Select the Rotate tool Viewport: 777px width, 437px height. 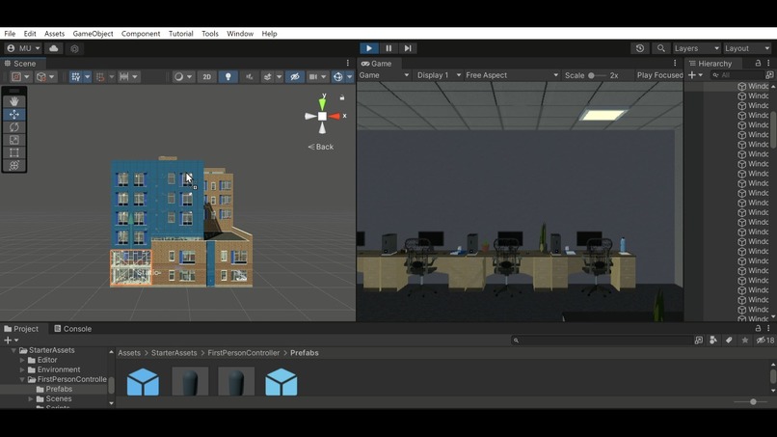pos(13,127)
